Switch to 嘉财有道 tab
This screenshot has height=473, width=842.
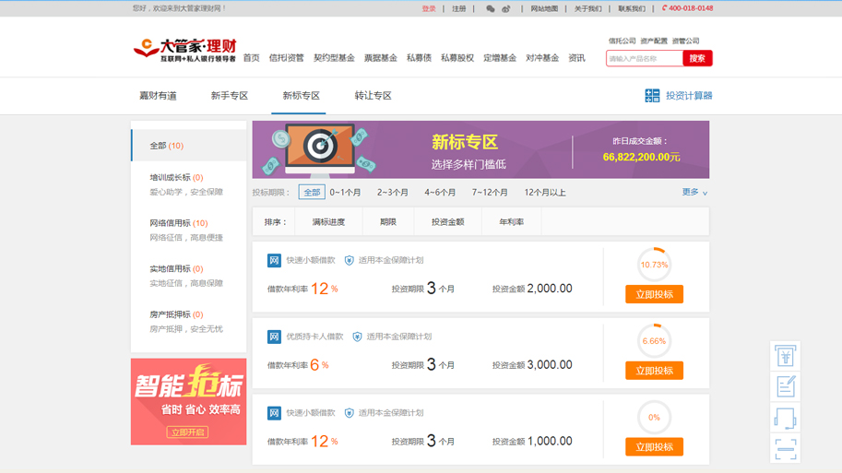158,96
